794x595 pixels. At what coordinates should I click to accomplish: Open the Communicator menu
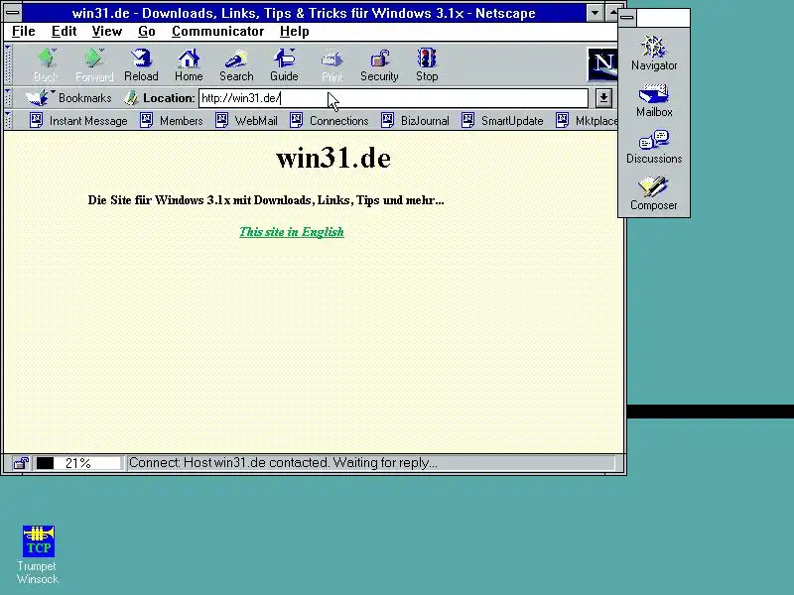[x=217, y=32]
